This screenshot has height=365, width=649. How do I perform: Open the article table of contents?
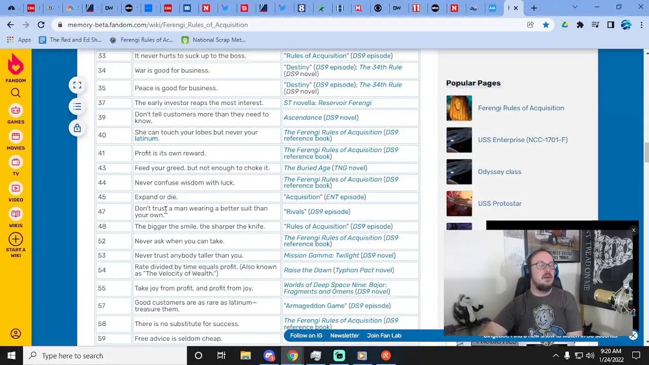point(77,106)
